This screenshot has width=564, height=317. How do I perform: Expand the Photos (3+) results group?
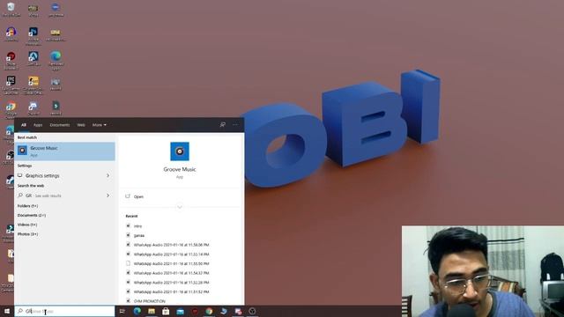27,234
